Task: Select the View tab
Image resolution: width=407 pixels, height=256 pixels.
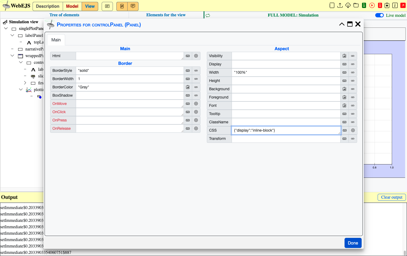Action: tap(90, 6)
